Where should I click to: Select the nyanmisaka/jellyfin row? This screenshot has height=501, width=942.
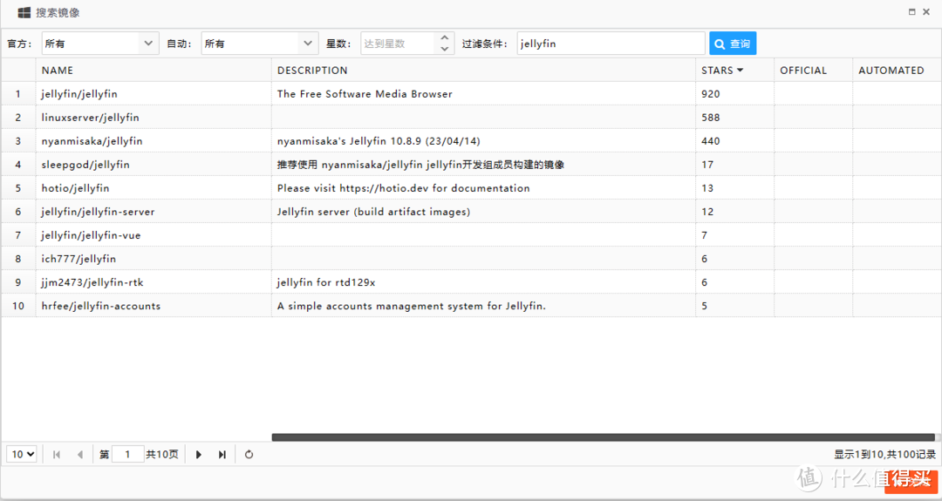[x=471, y=141]
